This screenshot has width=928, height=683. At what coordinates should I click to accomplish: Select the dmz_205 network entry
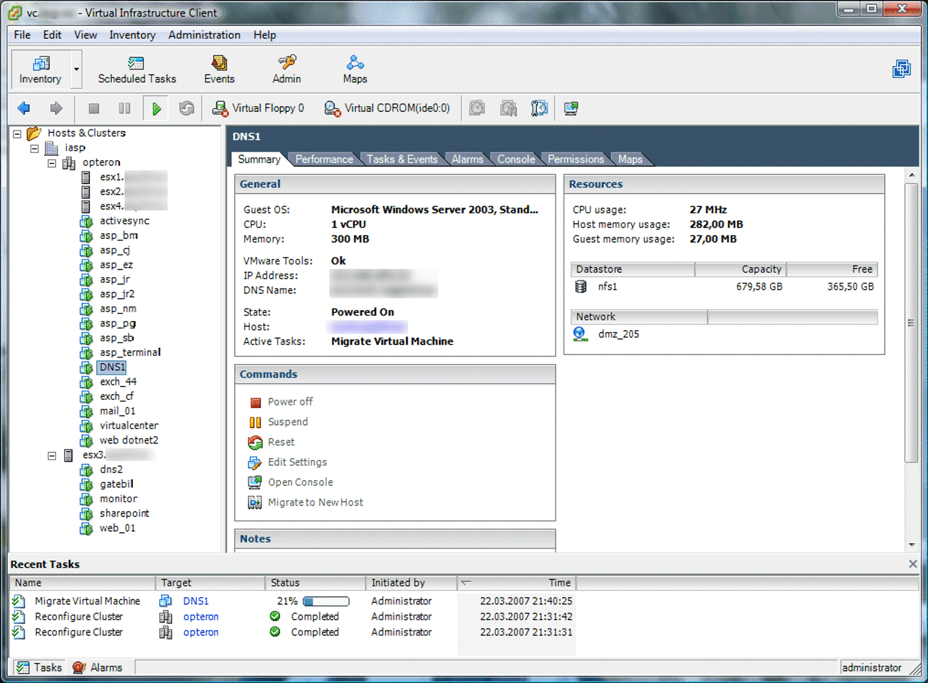607,334
